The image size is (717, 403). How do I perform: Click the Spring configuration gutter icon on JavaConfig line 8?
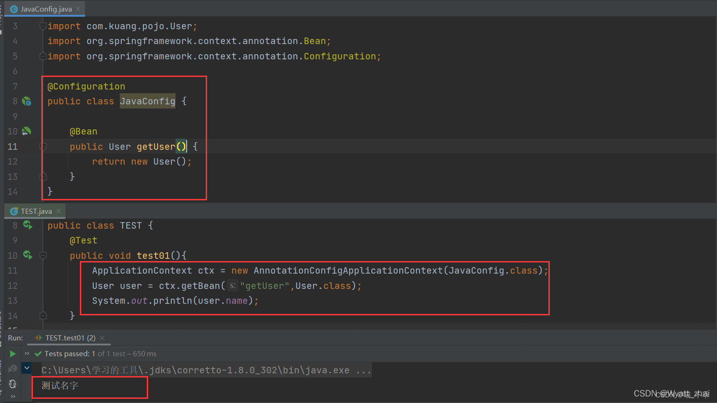click(27, 101)
